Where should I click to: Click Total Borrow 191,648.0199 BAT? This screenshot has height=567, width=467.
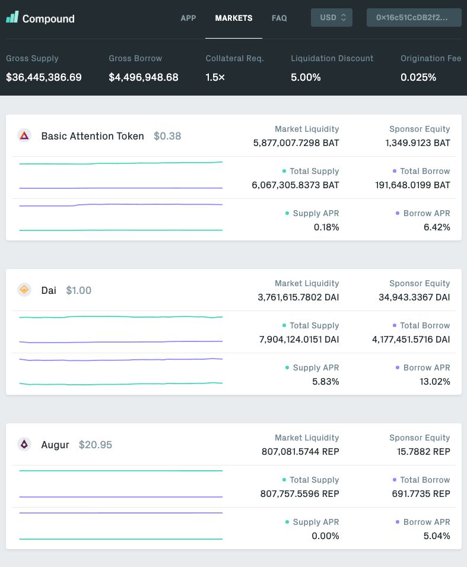[412, 185]
